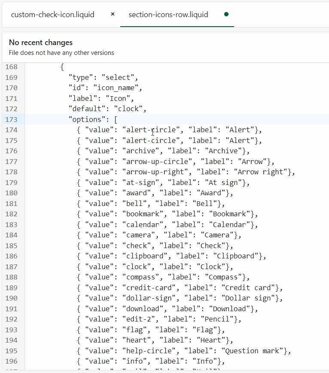Click line number 187 in the gutter

pyautogui.click(x=12, y=267)
